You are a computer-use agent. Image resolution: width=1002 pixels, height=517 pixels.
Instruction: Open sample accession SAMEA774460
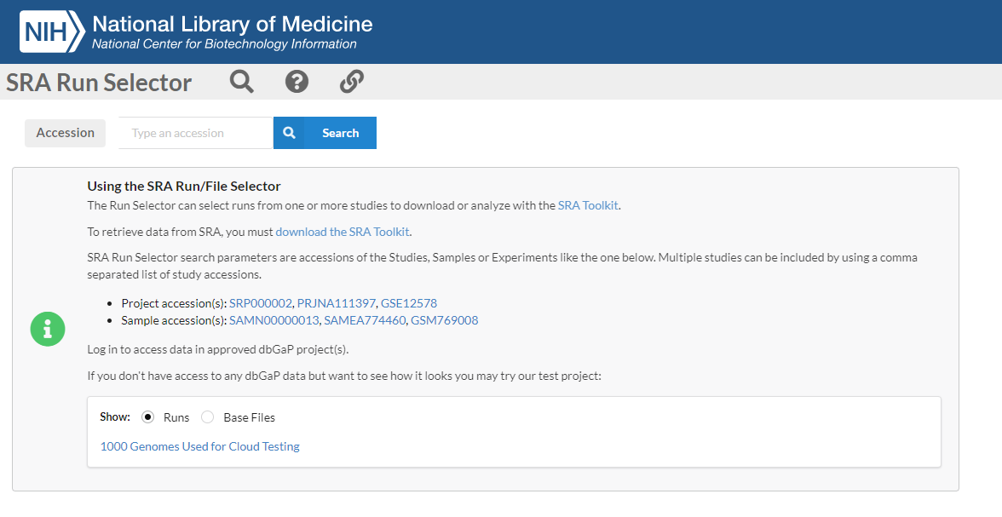(x=365, y=320)
